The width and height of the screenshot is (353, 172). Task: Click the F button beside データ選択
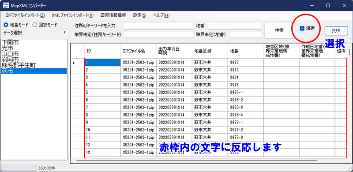pyautogui.click(x=65, y=33)
